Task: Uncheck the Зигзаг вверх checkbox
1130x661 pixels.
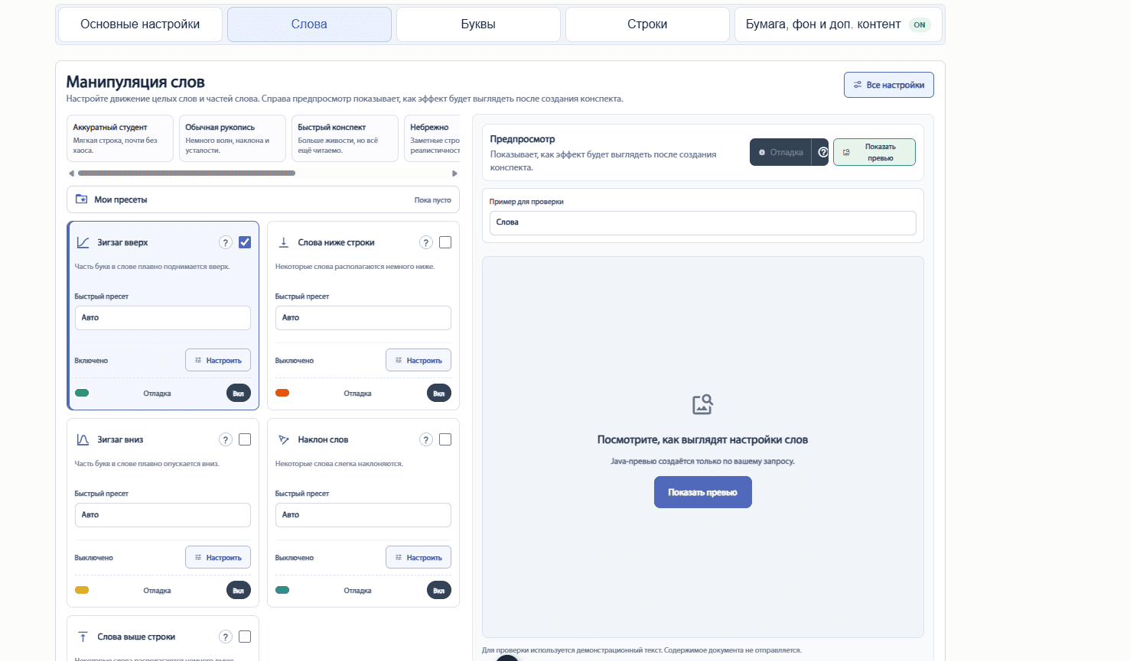Action: point(245,242)
